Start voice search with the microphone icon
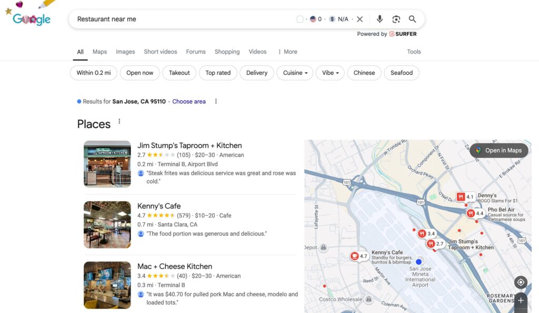The height and width of the screenshot is (313, 539). [380, 19]
